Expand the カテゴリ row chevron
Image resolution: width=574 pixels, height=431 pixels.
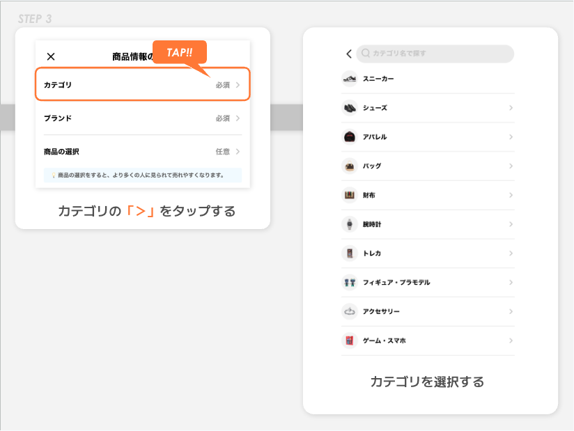coord(238,85)
